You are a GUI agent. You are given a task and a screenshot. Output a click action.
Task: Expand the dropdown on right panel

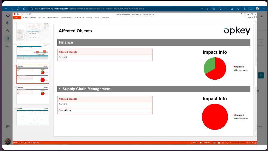point(262,43)
